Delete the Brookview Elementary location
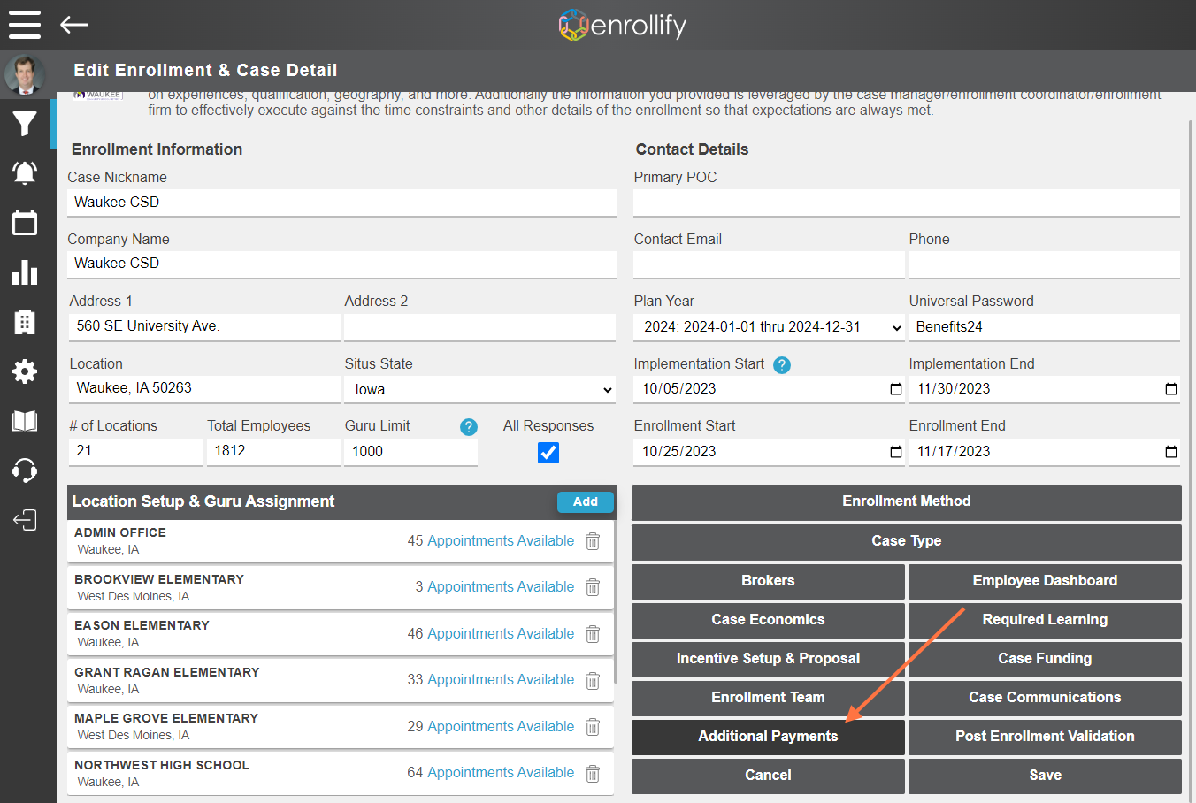Viewport: 1196px width, 803px height. 593,587
